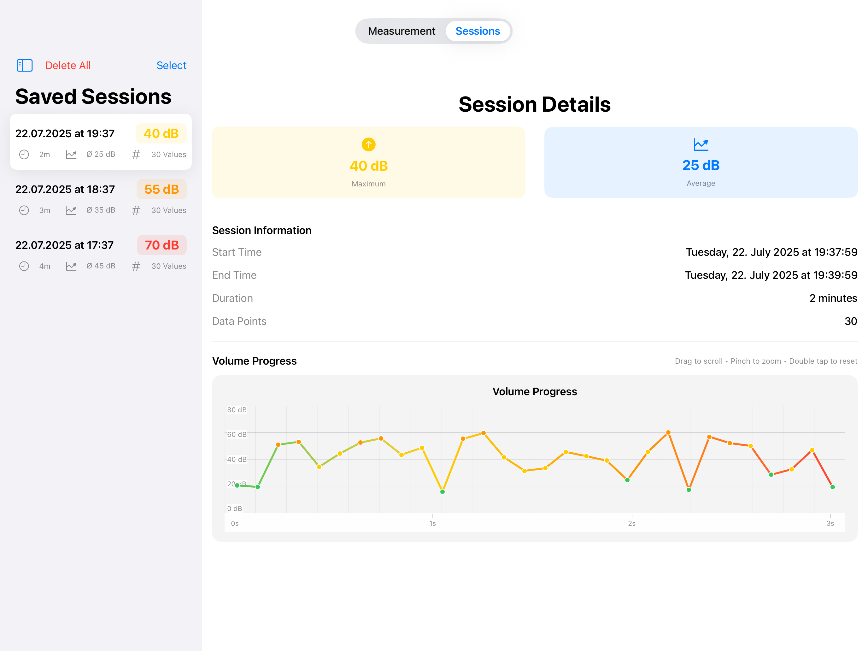Image resolution: width=868 pixels, height=651 pixels.
Task: Open session 22.07.2025 at 19:37
Action: 101,142
